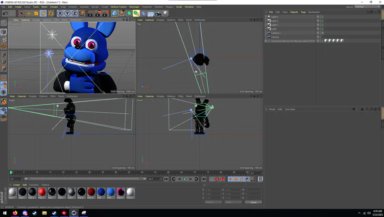
Task: Add a Camera object from toolbar
Action: 158,13
